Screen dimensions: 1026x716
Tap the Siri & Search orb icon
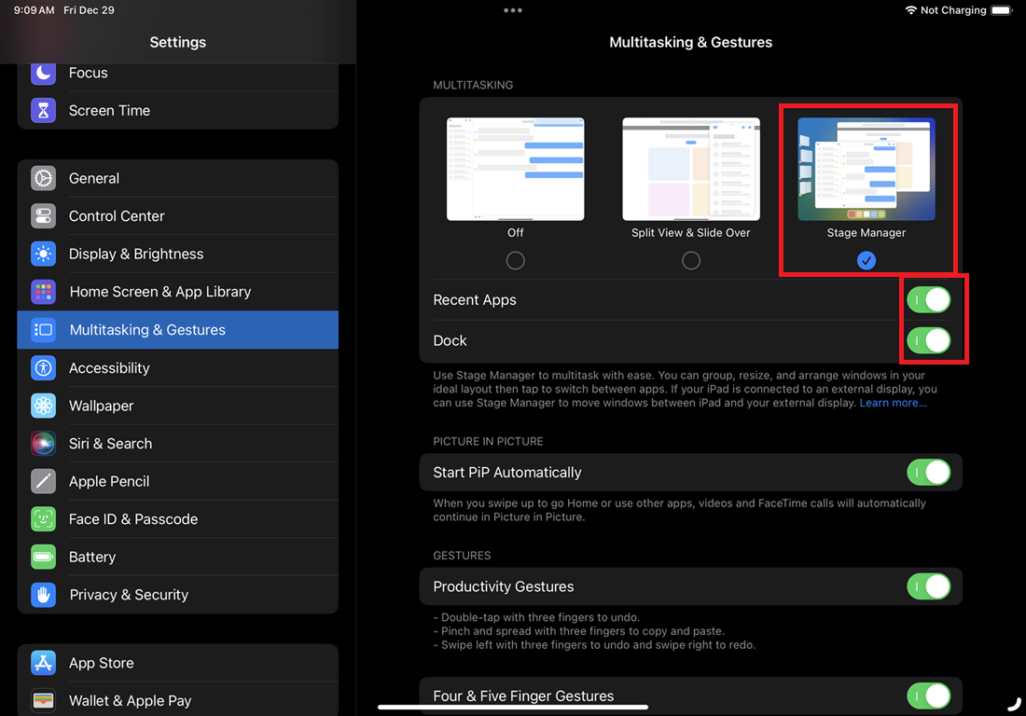pyautogui.click(x=43, y=444)
